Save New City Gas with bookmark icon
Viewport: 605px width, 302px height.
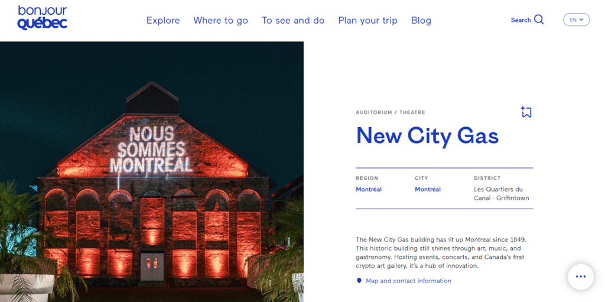[526, 112]
